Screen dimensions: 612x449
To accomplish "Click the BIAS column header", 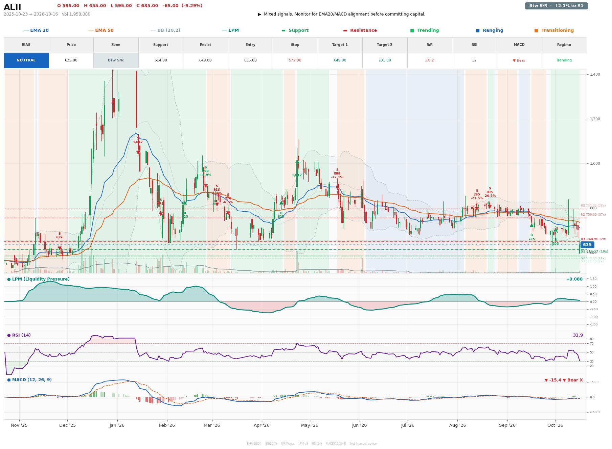I will click(x=26, y=45).
